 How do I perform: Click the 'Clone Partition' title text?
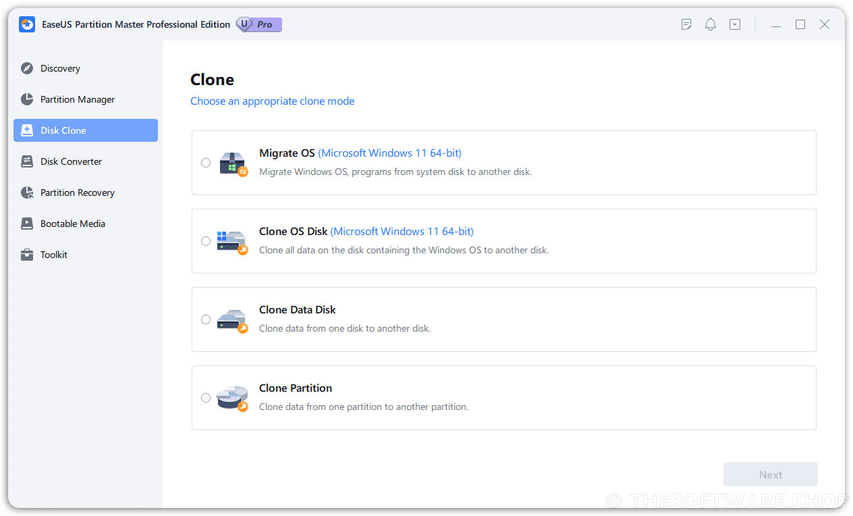(x=296, y=388)
